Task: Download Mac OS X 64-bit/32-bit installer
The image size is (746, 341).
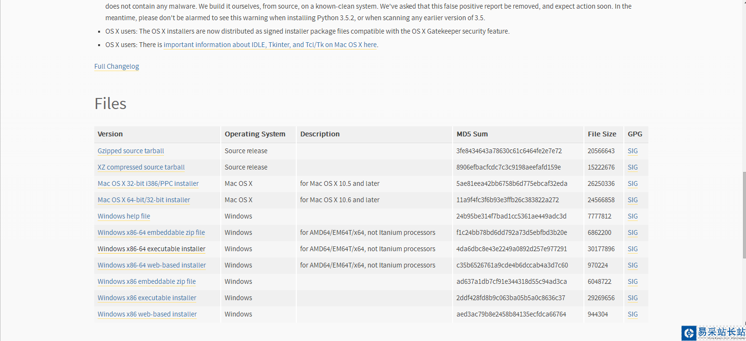Action: (144, 200)
